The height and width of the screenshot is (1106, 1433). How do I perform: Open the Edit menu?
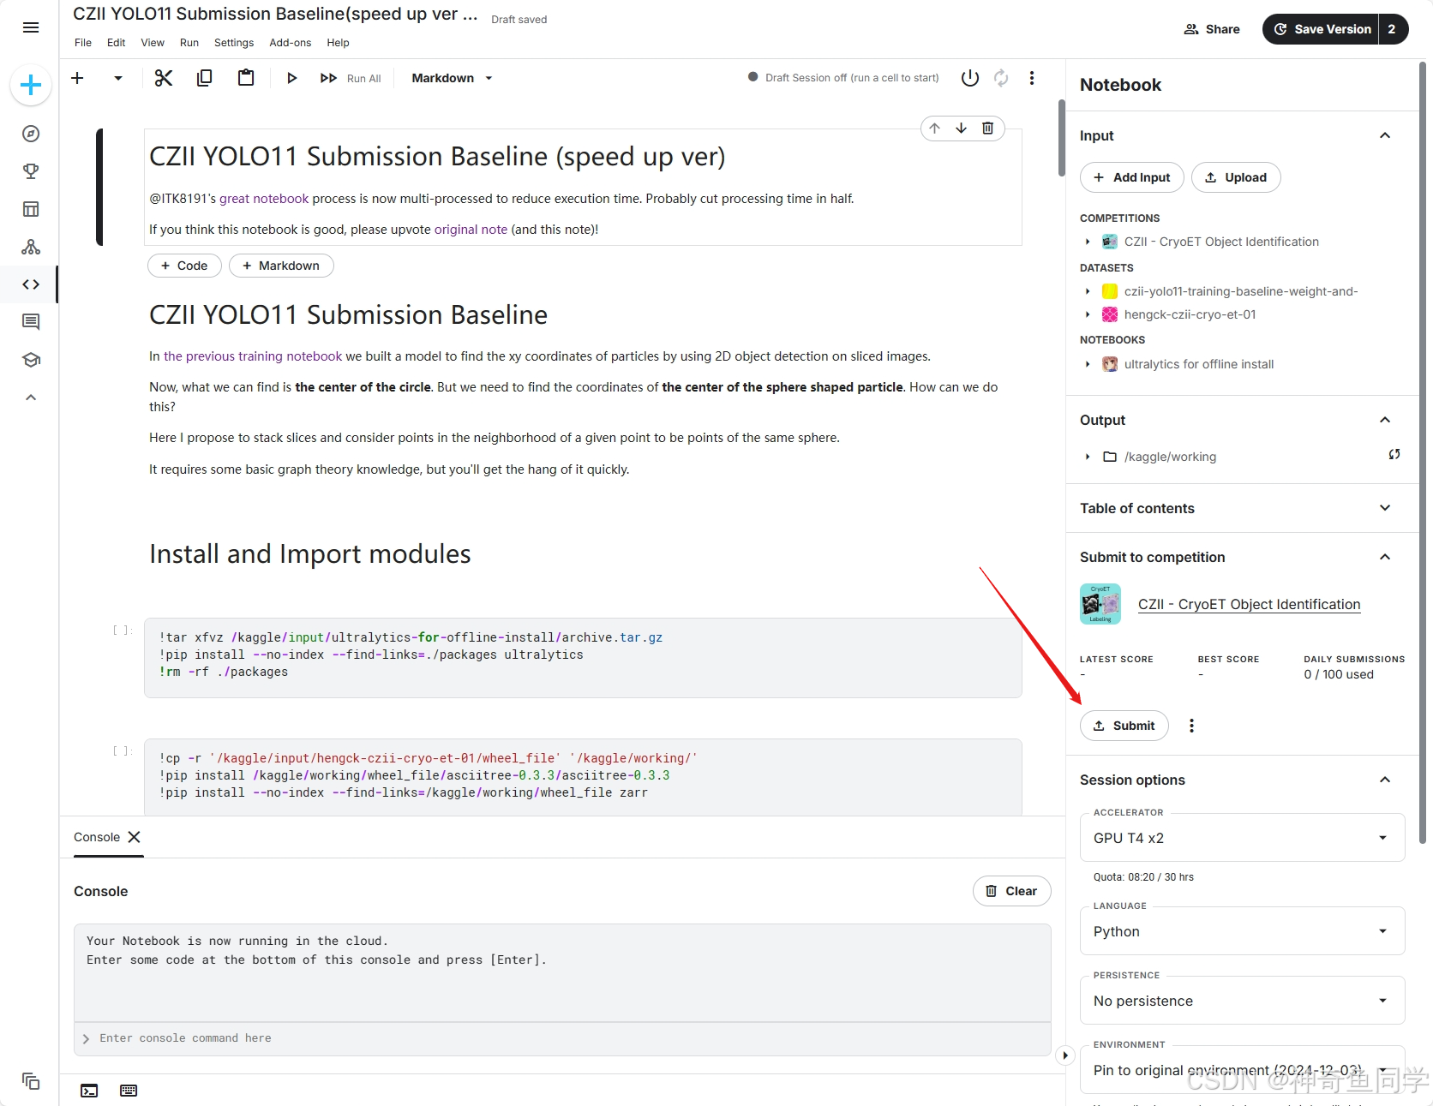click(117, 43)
